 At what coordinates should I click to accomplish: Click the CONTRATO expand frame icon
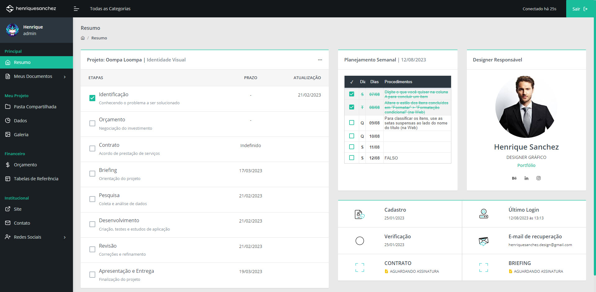[x=359, y=267]
